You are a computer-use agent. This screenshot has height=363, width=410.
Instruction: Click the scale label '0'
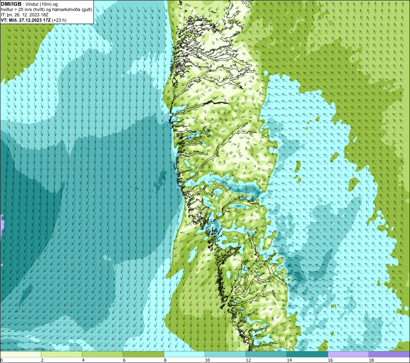pos(1,360)
